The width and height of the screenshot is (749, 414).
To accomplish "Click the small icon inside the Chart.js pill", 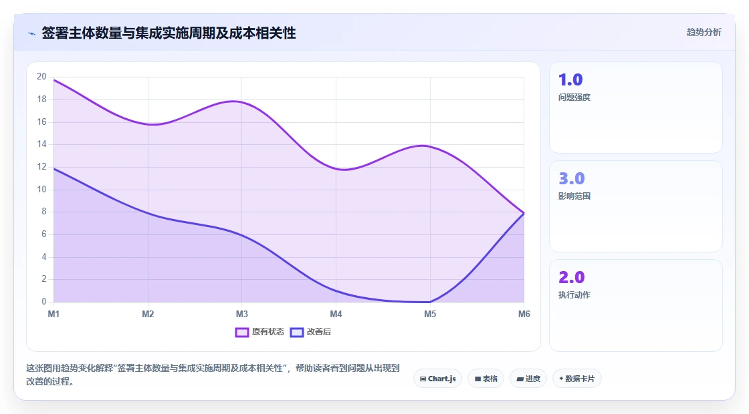I will 423,379.
